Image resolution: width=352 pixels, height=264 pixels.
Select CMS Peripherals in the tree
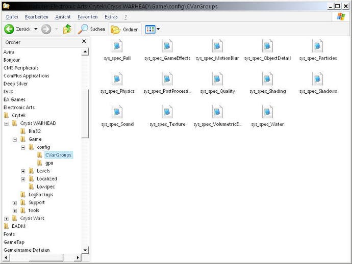pos(21,68)
